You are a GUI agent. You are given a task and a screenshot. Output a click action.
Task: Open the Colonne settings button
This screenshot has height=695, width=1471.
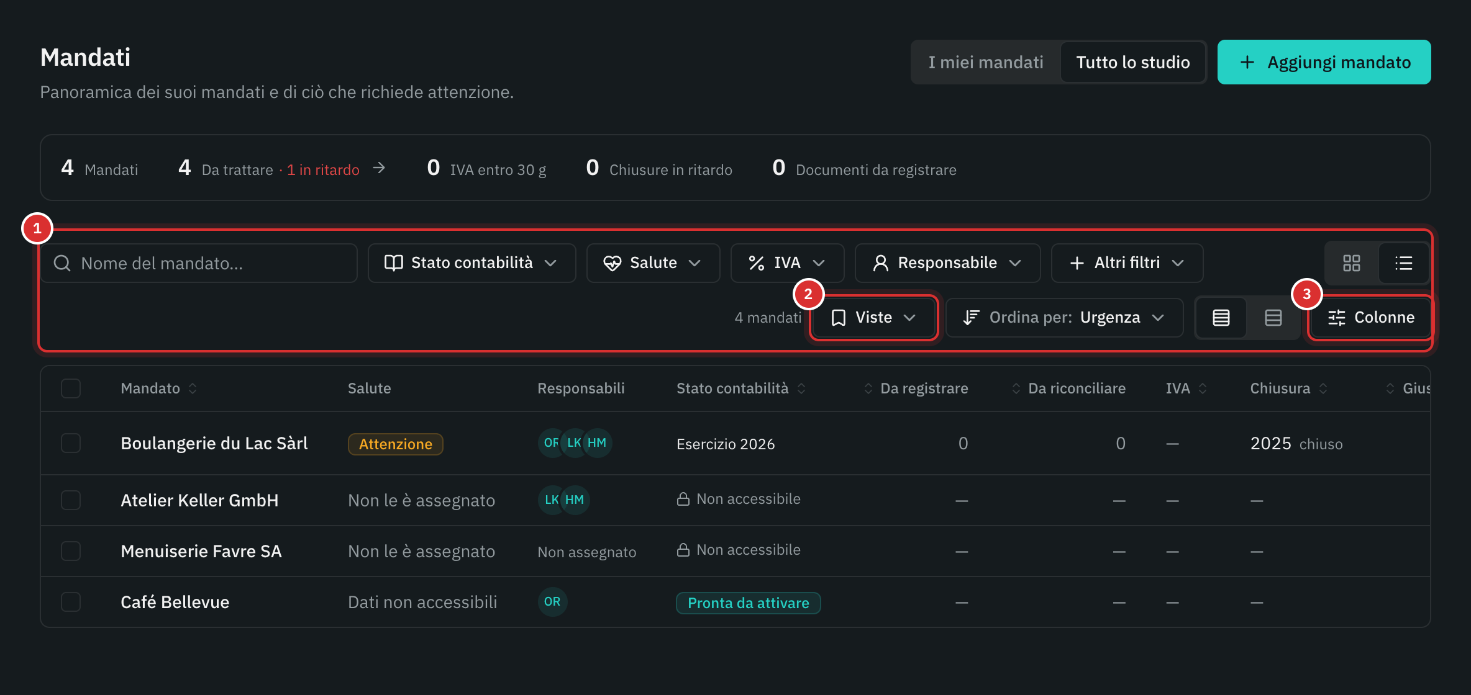point(1370,318)
